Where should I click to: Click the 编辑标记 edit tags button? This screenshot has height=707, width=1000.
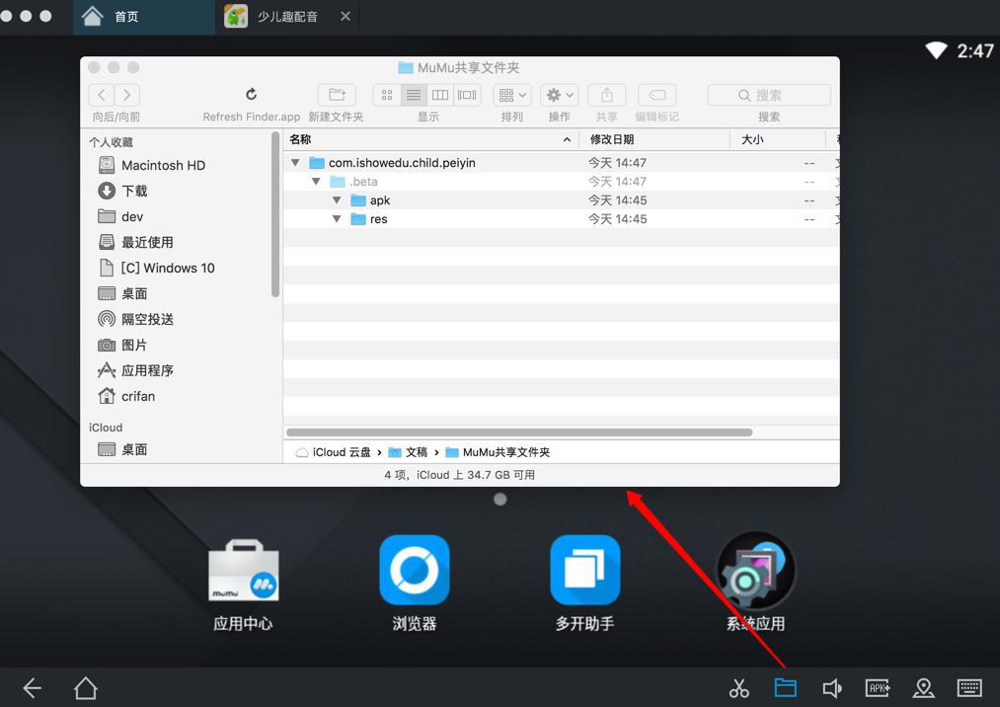coord(656,95)
